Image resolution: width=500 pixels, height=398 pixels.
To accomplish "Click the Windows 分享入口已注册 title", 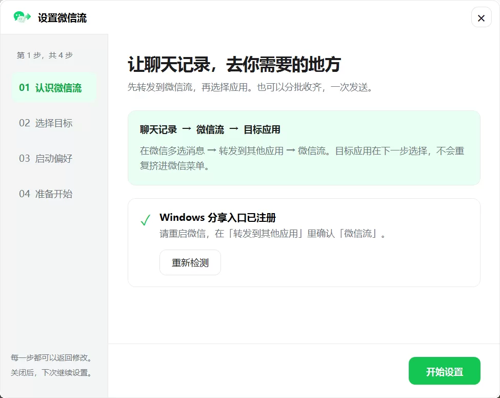I will (x=217, y=218).
